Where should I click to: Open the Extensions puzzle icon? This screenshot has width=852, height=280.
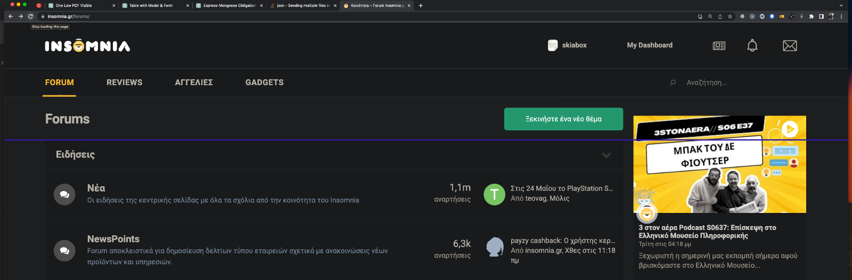812,17
